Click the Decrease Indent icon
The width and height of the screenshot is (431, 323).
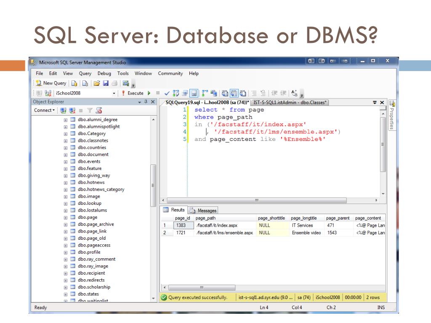click(x=274, y=93)
